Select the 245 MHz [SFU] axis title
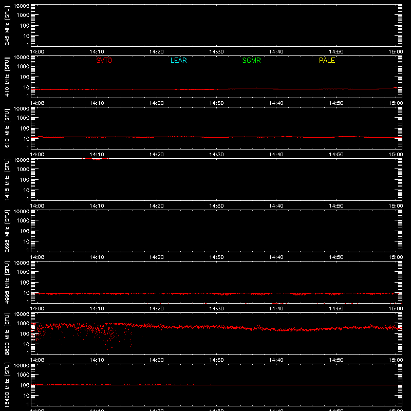This screenshot has width=411, height=411. click(7, 26)
